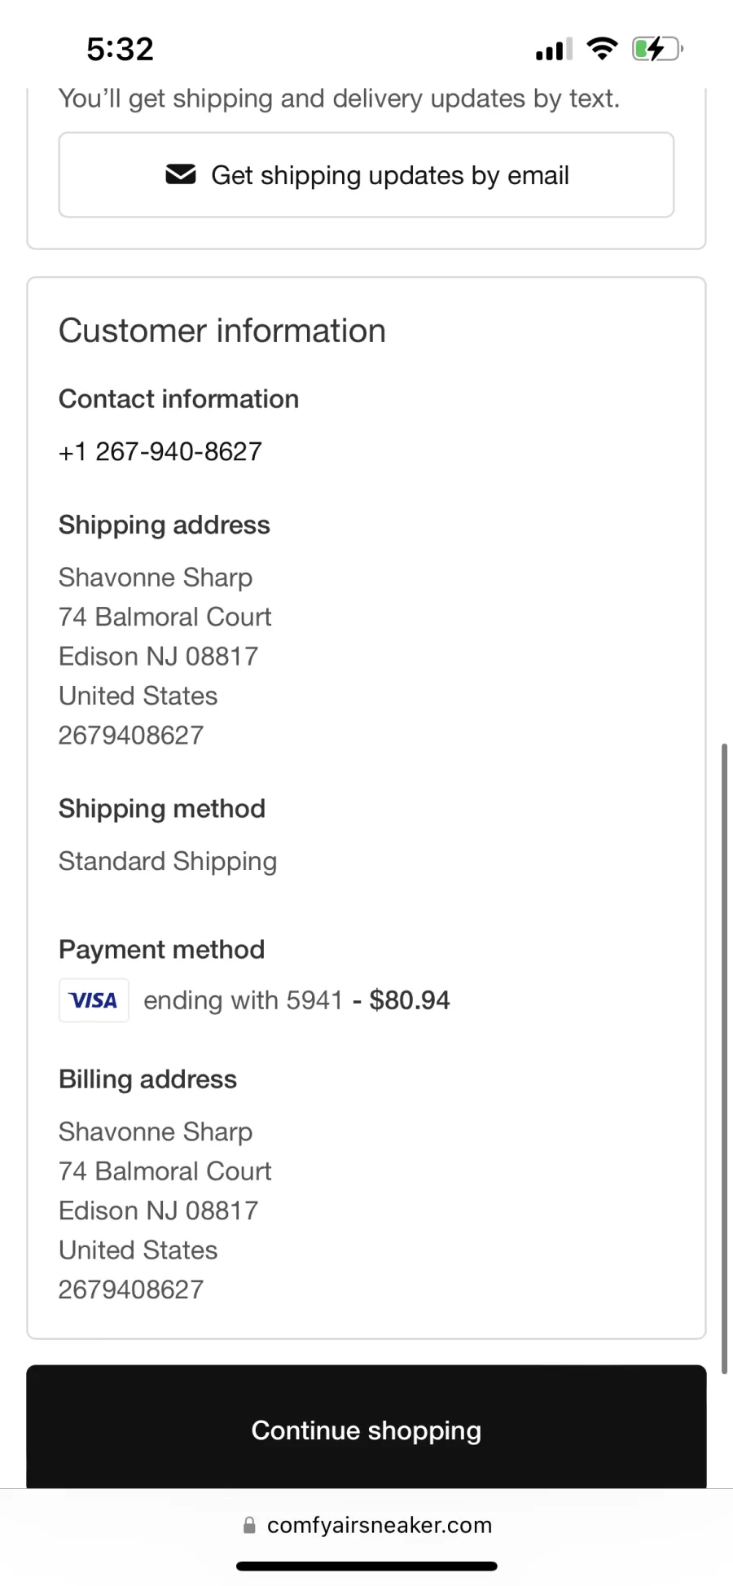Screen dimensions: 733x1586
Task: Tap the 5:32 clock in status bar
Action: click(x=120, y=49)
